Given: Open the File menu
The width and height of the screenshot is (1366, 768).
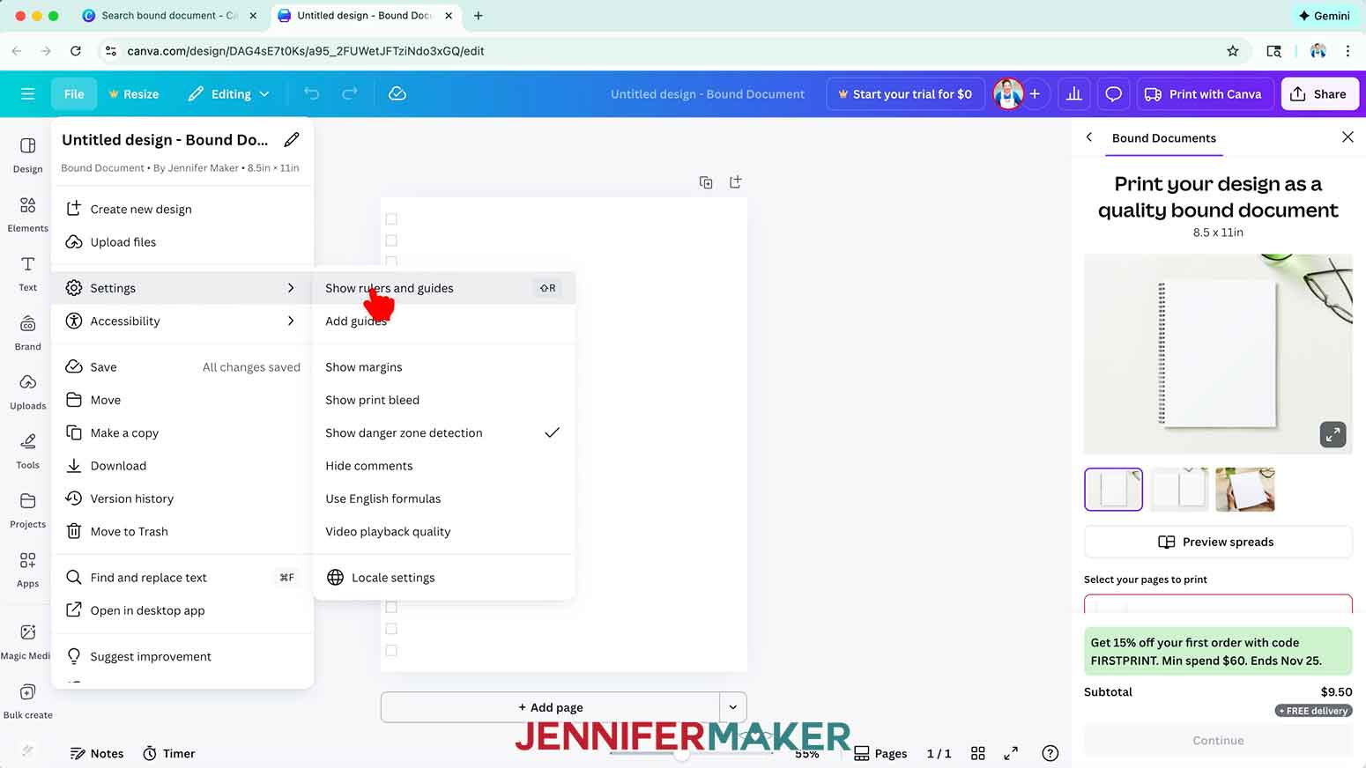Looking at the screenshot, I should 74,93.
